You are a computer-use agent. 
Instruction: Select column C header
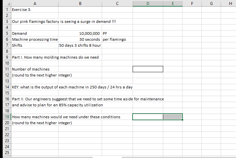[x=117, y=3]
